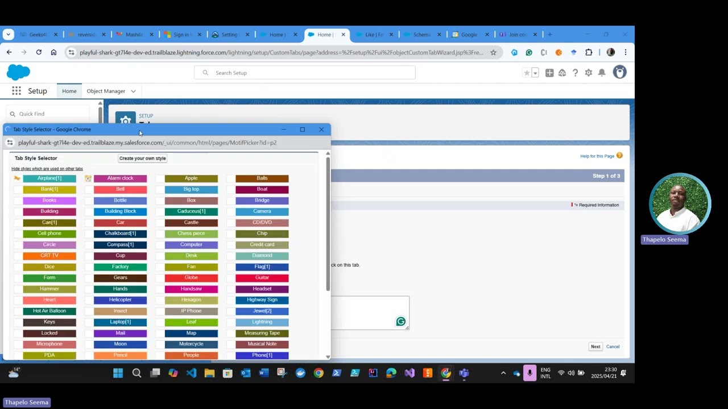Screen dimensions: 728x409
Task: Open the Setup gear menu
Action: pyautogui.click(x=589, y=73)
